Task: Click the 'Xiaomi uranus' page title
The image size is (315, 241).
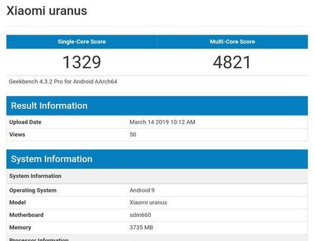Action: click(x=47, y=11)
